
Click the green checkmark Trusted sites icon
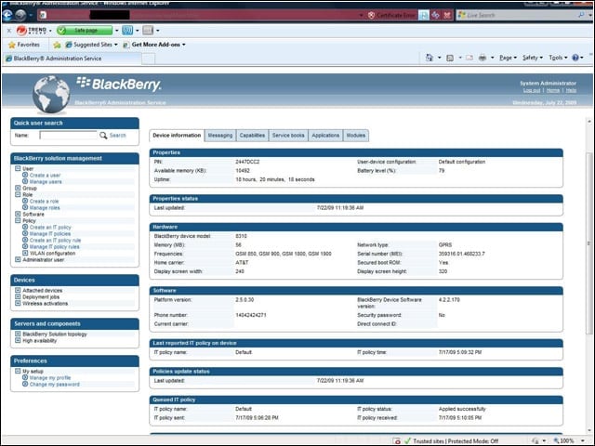(x=407, y=440)
